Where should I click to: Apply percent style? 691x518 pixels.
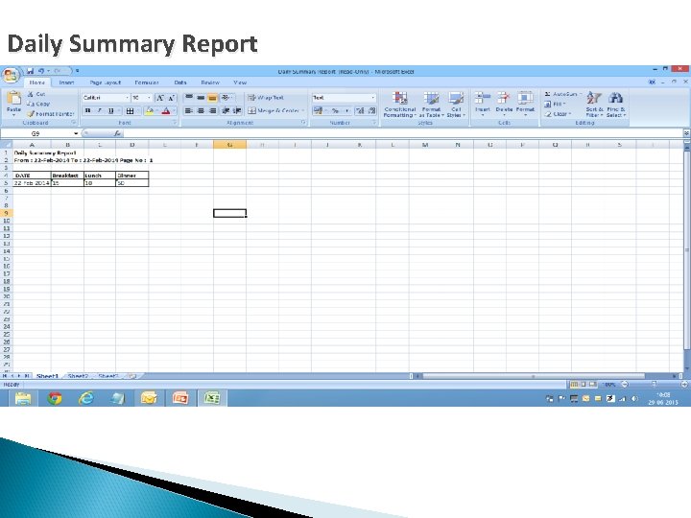click(x=335, y=110)
